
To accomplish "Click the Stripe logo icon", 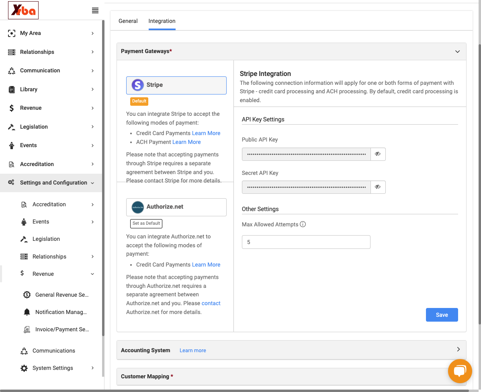I will click(138, 85).
